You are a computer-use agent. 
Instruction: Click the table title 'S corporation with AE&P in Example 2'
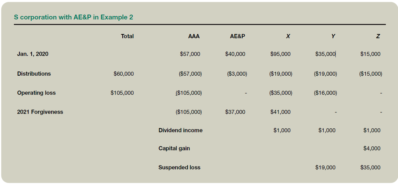(73, 17)
